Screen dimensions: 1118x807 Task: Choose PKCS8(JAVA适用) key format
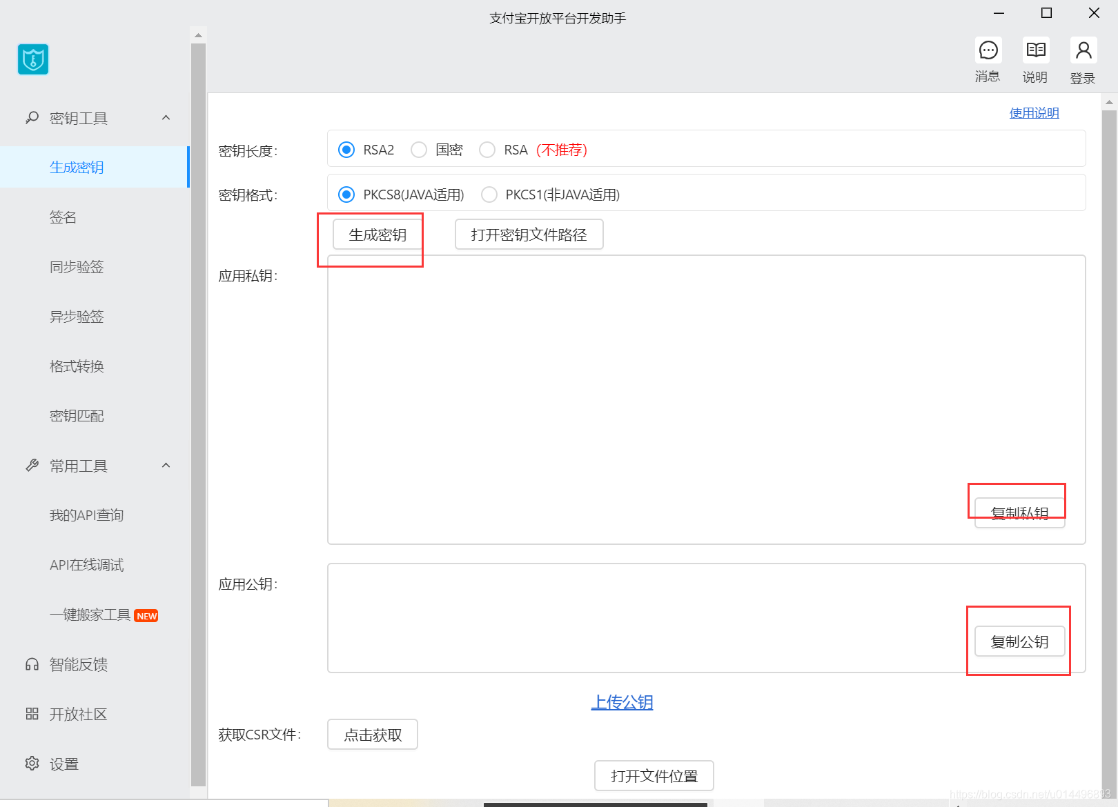point(346,195)
